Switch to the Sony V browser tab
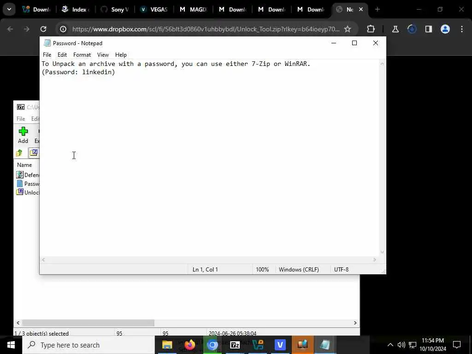Screen dimensions: 472x354 point(115,9)
